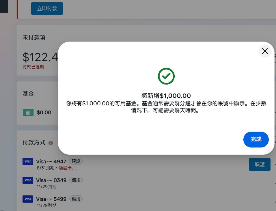The height and width of the screenshot is (211, 276).
Task: Click the 預設 badge on Visa 4947
Action: coord(76,161)
